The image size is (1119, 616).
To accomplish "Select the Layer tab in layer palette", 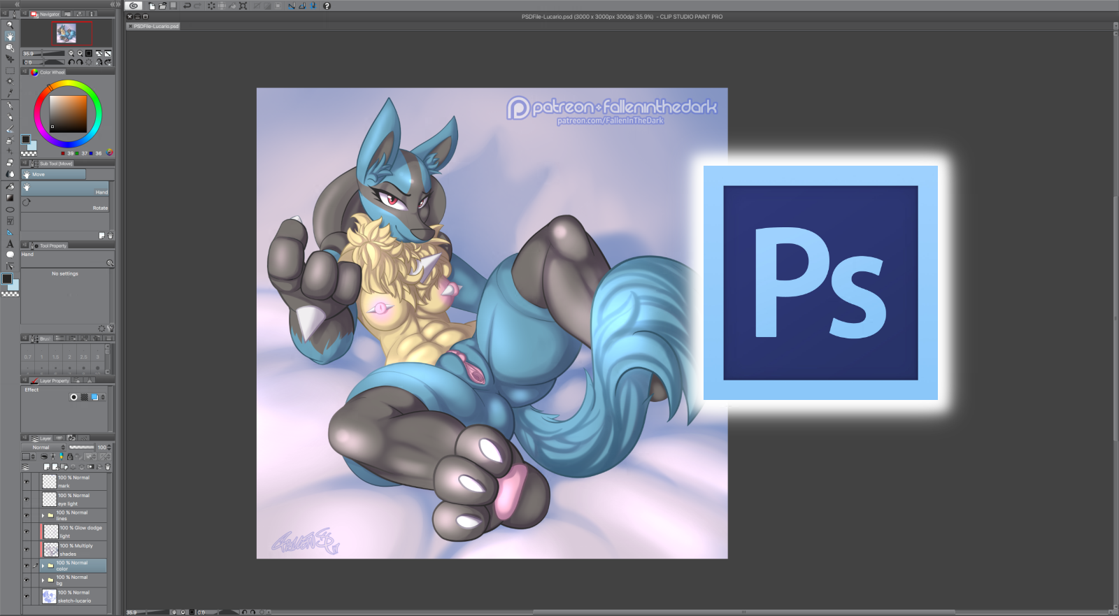I will (42, 438).
